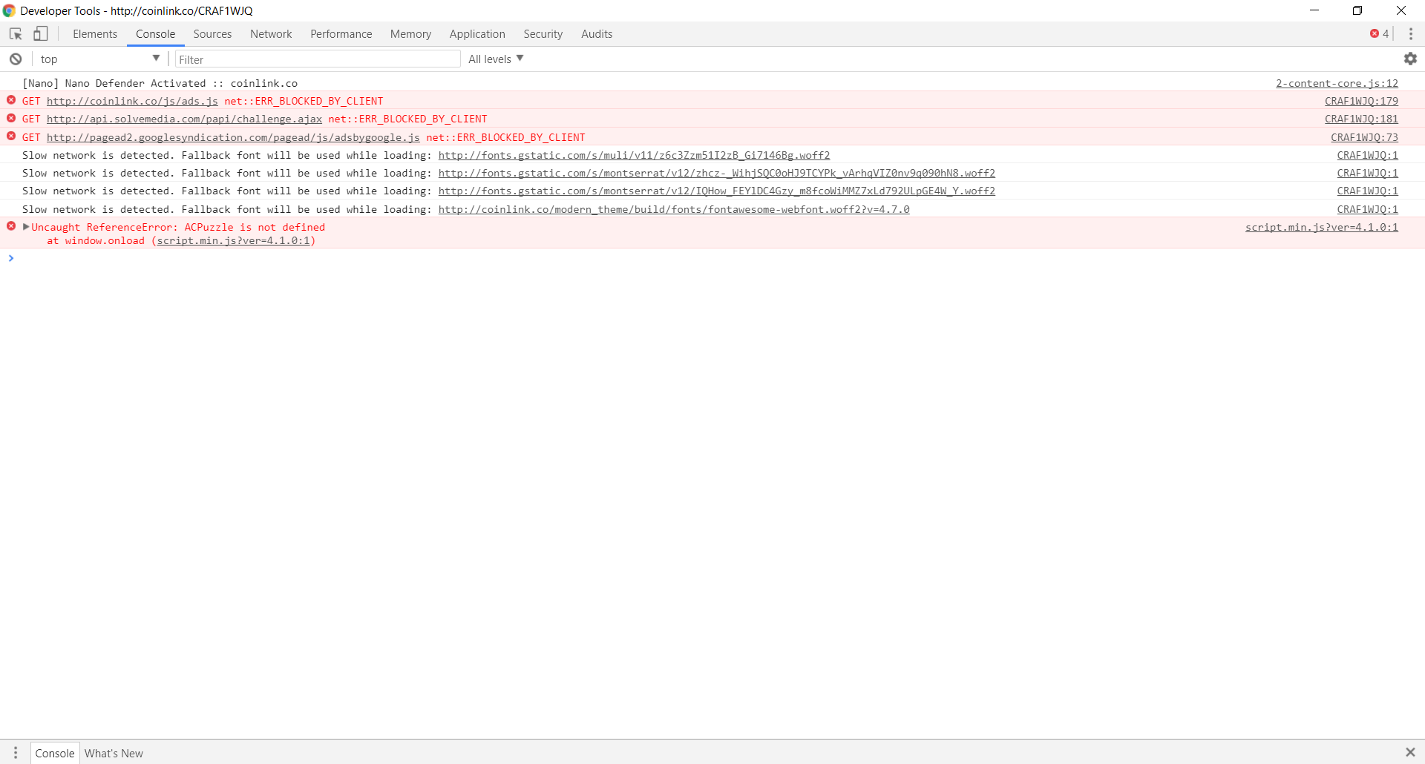The width and height of the screenshot is (1425, 764).
Task: Open the 'All levels' log level dropdown
Action: (495, 59)
